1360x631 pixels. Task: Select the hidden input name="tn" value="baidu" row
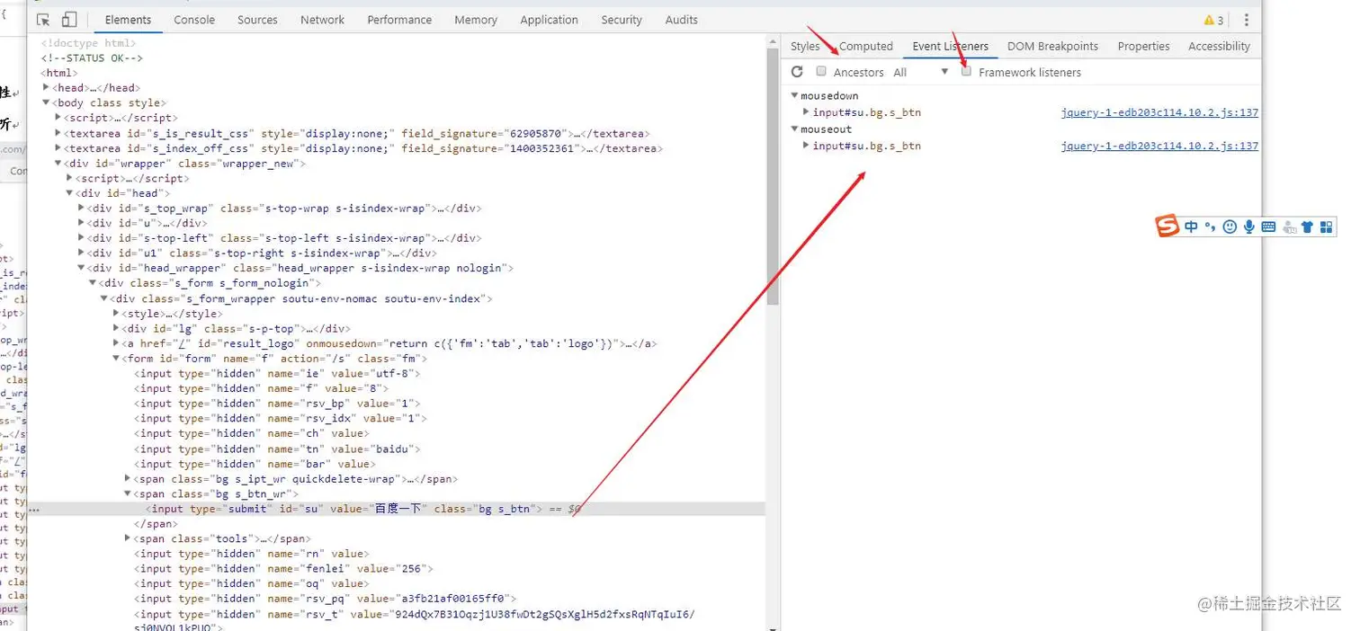(277, 449)
